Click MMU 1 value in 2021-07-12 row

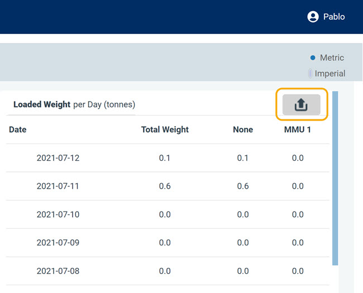click(298, 158)
